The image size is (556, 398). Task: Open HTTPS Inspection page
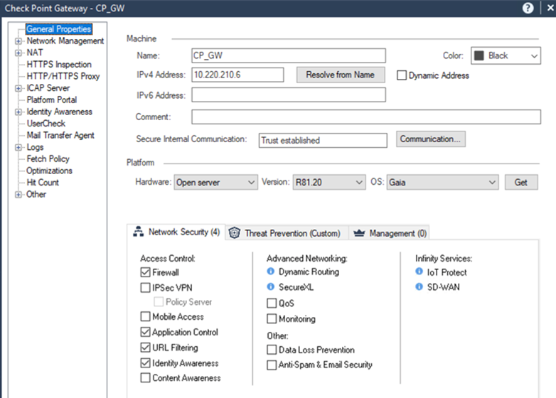[x=59, y=65]
